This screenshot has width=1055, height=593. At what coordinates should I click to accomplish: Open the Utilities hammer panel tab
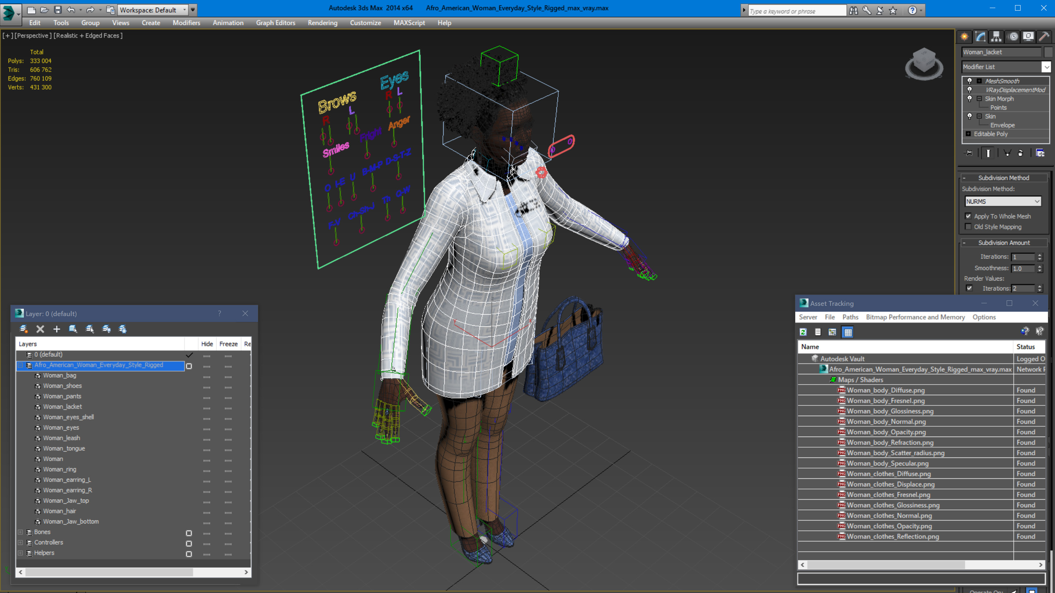(x=1044, y=37)
